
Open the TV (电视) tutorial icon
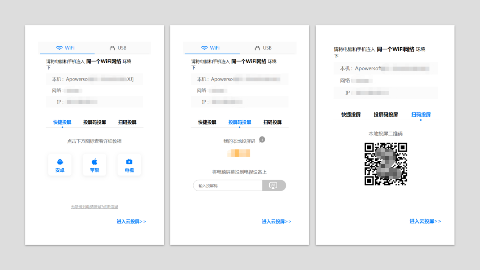pyautogui.click(x=129, y=165)
